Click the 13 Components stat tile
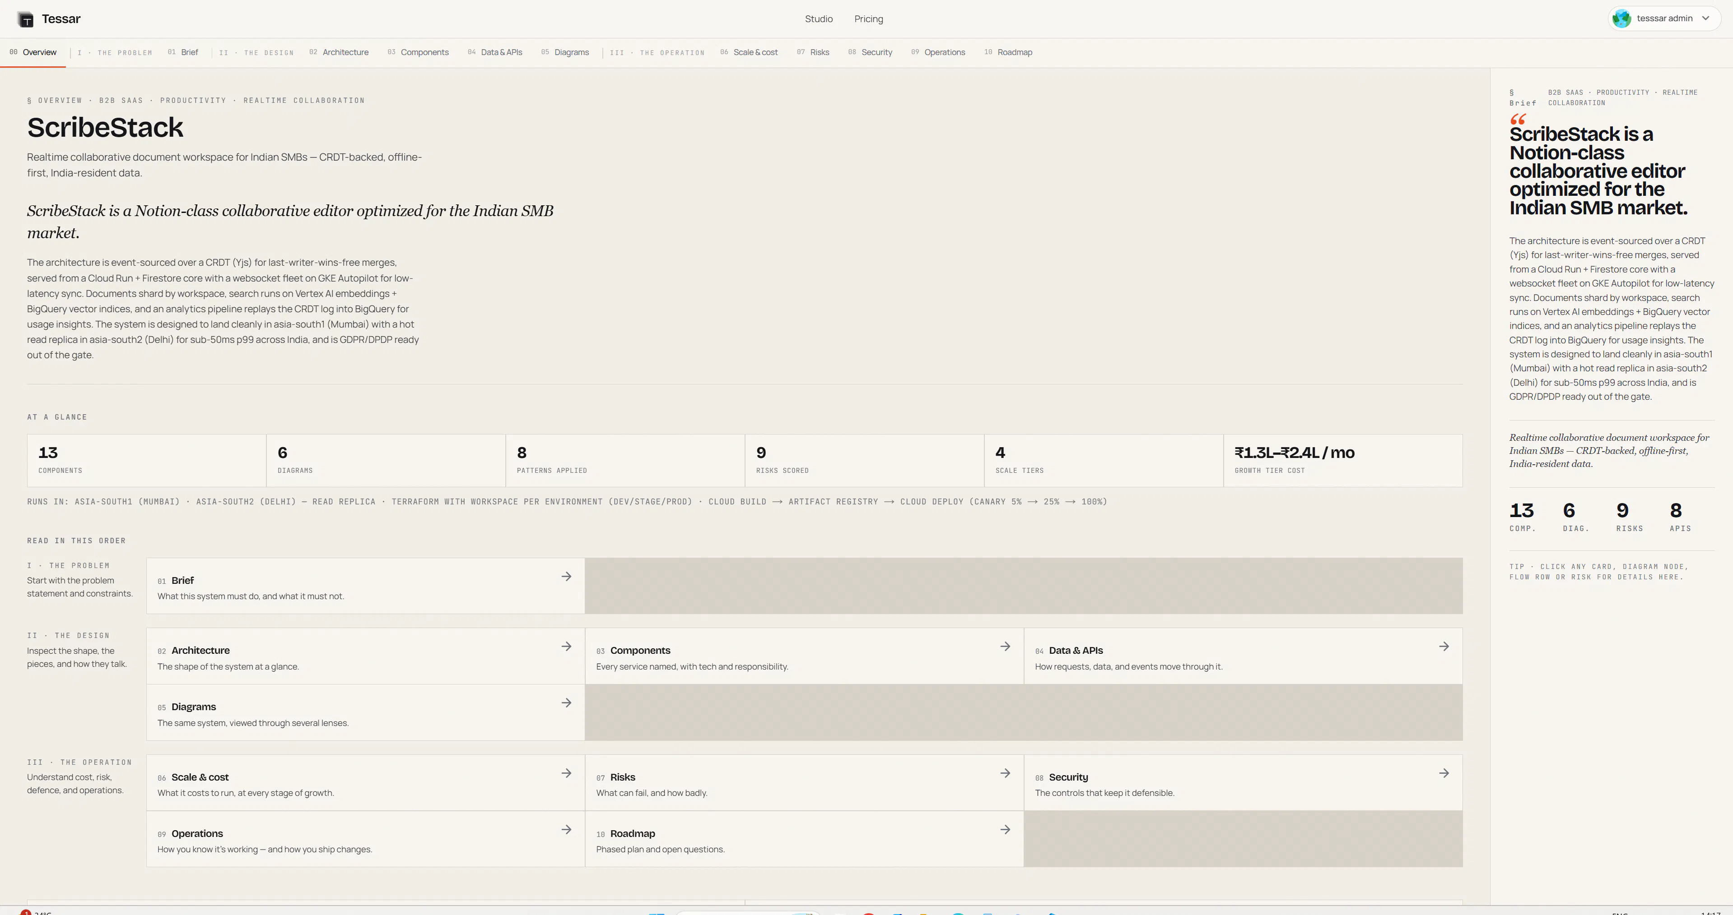Viewport: 1733px width, 915px height. [x=147, y=461]
